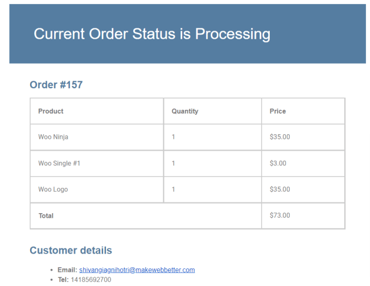Select the Woo Single #1 product cell
Screen dimensions: 370x286
(59, 163)
